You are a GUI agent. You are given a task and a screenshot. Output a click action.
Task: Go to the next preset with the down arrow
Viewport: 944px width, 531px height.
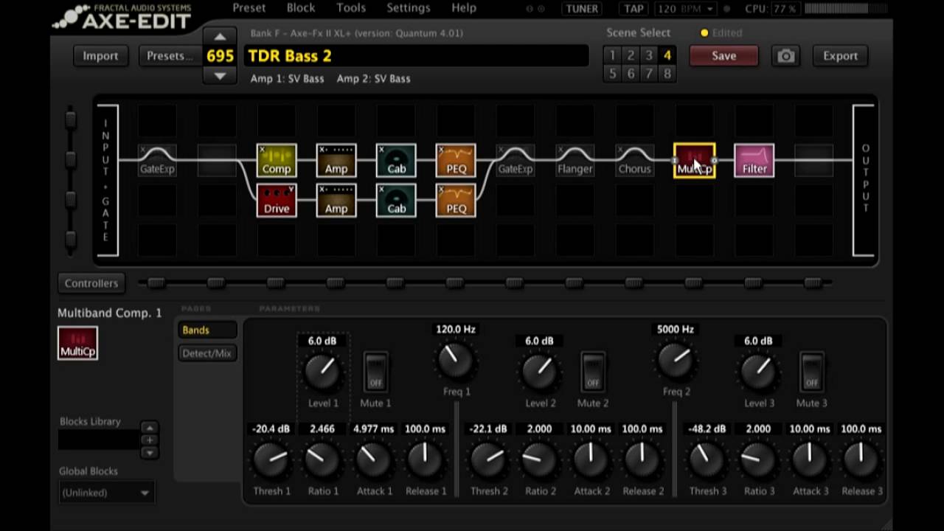[220, 75]
